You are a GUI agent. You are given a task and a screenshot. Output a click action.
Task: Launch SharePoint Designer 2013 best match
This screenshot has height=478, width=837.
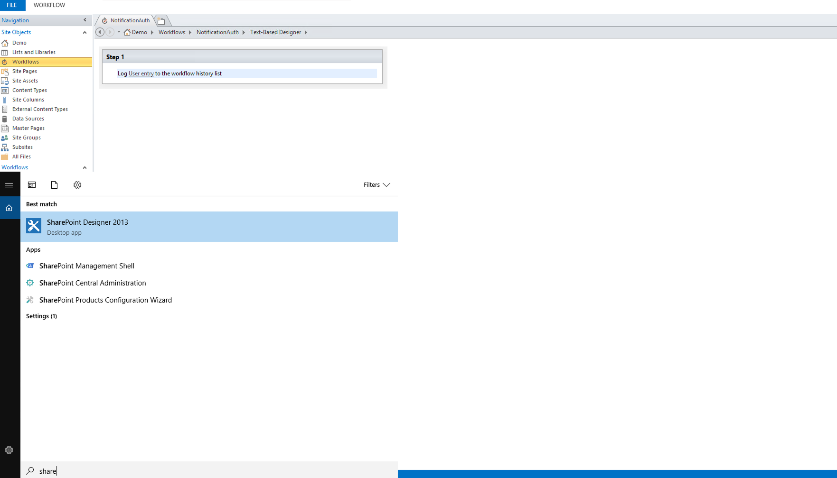click(x=209, y=227)
